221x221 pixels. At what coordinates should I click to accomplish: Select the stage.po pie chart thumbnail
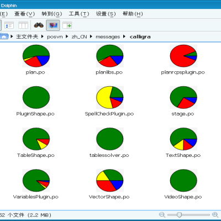(x=183, y=97)
